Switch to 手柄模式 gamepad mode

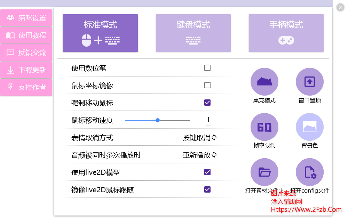(x=286, y=33)
